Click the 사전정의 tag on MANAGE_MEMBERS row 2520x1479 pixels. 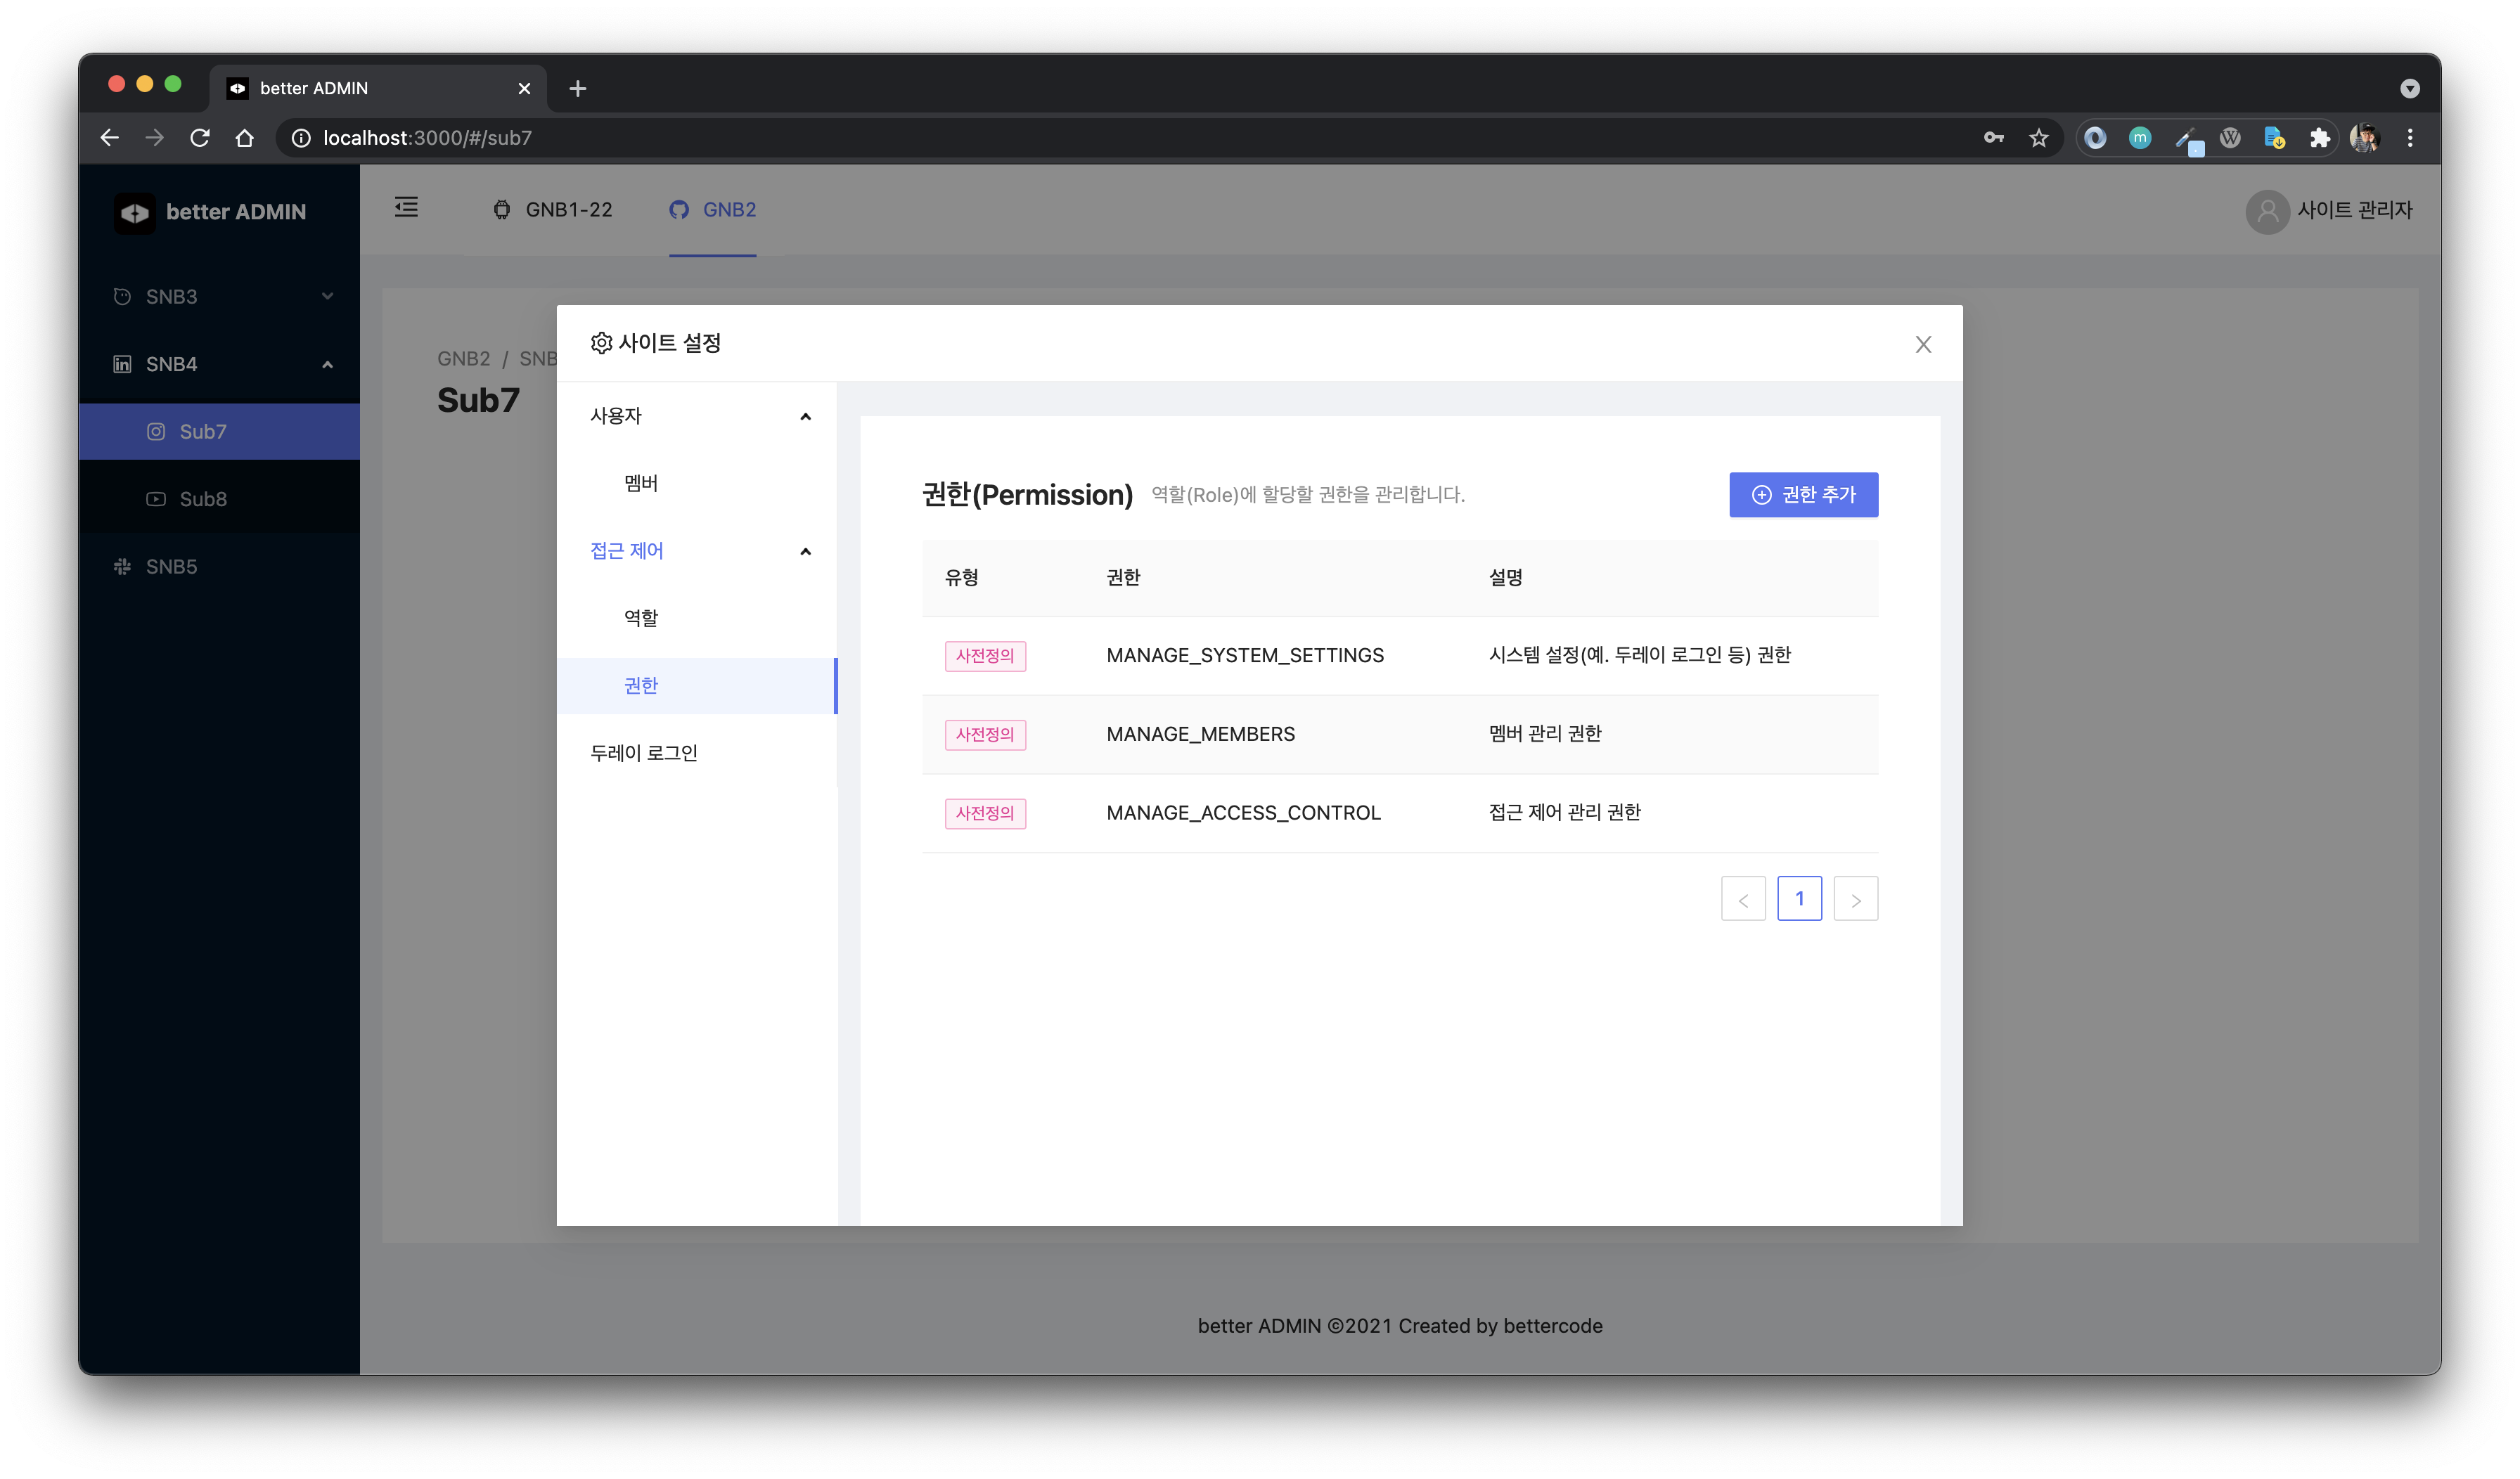985,734
